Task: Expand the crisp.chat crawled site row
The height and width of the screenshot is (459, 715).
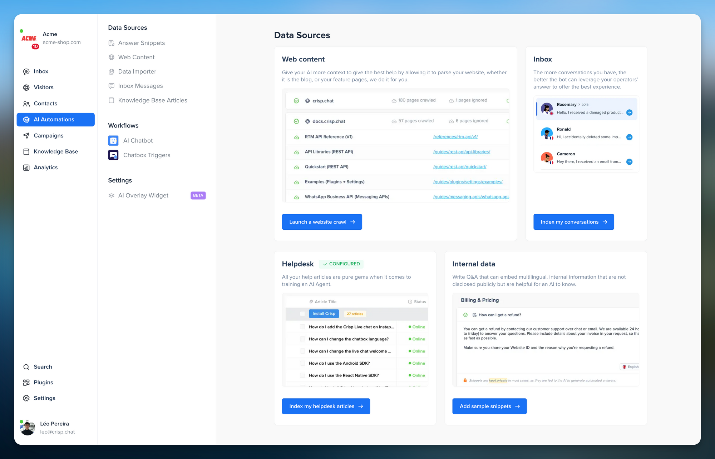Action: (323, 101)
